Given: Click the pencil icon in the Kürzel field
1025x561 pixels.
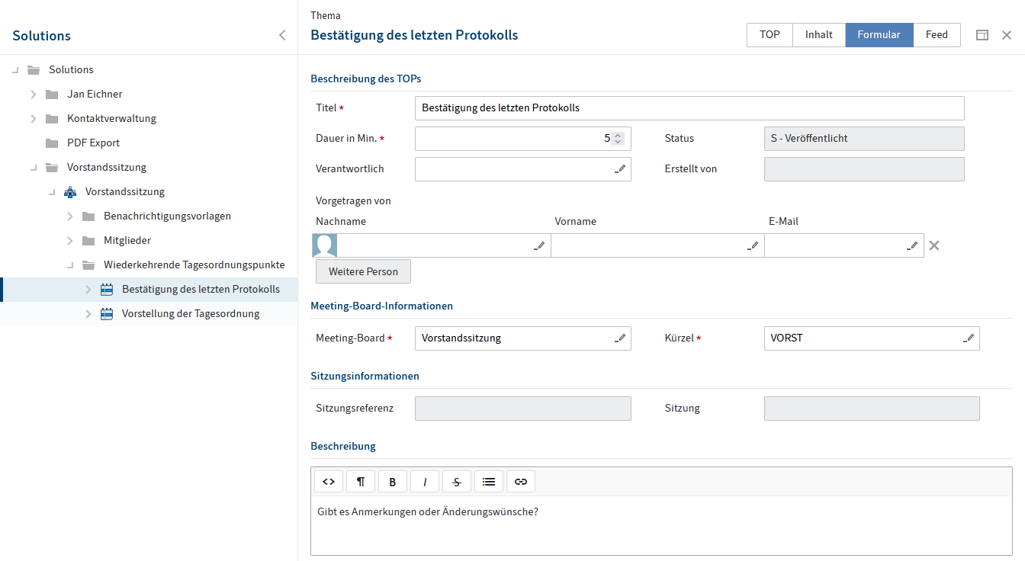Looking at the screenshot, I should 969,338.
